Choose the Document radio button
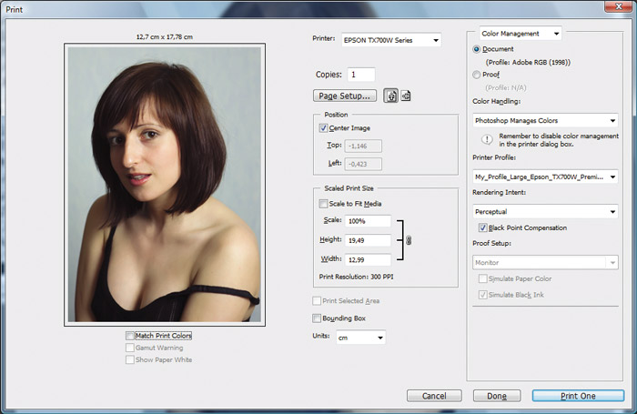This screenshot has height=414, width=637. click(x=478, y=48)
